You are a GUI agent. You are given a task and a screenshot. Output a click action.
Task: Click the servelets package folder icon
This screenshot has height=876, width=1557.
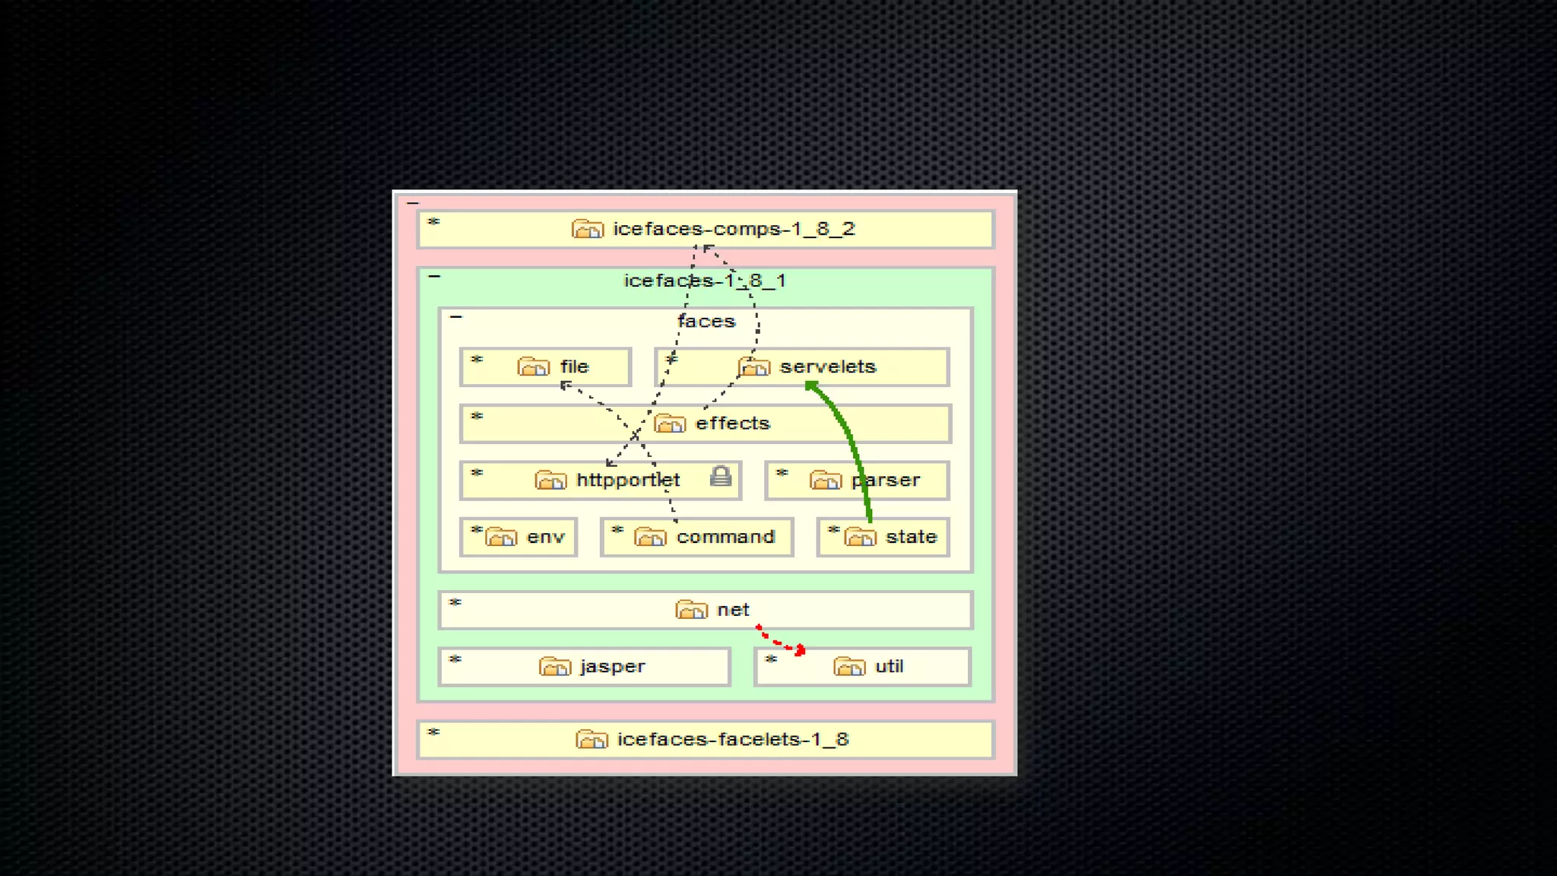pyautogui.click(x=754, y=367)
